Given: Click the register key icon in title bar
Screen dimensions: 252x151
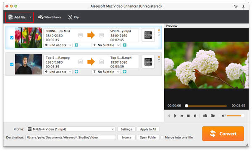Looking at the screenshot, I should 243,7.
